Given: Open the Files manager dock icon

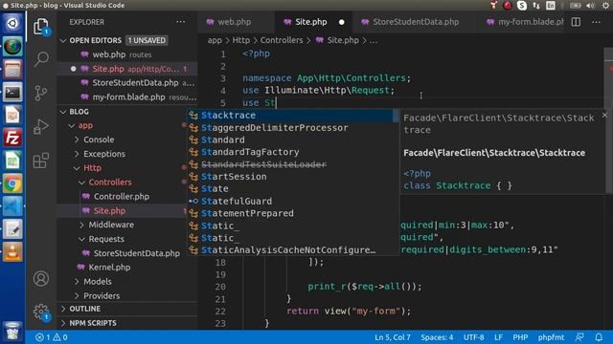Looking at the screenshot, I should pos(12,70).
